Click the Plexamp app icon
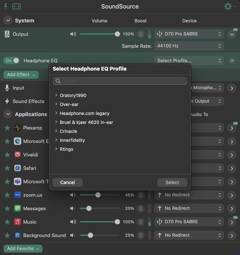 18,128
